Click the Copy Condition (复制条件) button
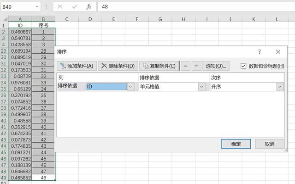 point(159,66)
